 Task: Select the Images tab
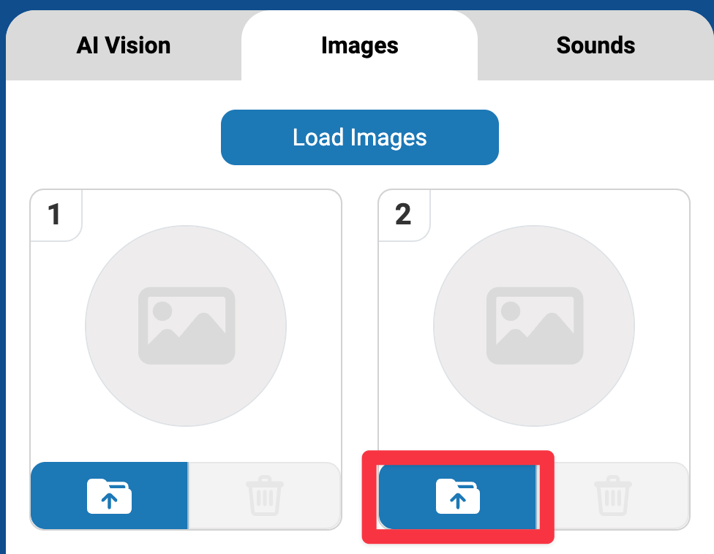click(x=359, y=45)
